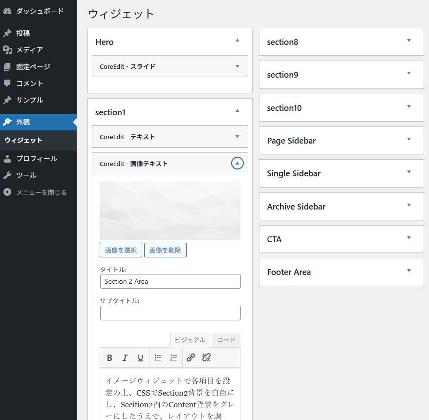Screen dimensions: 429x420
Task: Expand the CoreEdit スライド widget
Action: [x=237, y=66]
